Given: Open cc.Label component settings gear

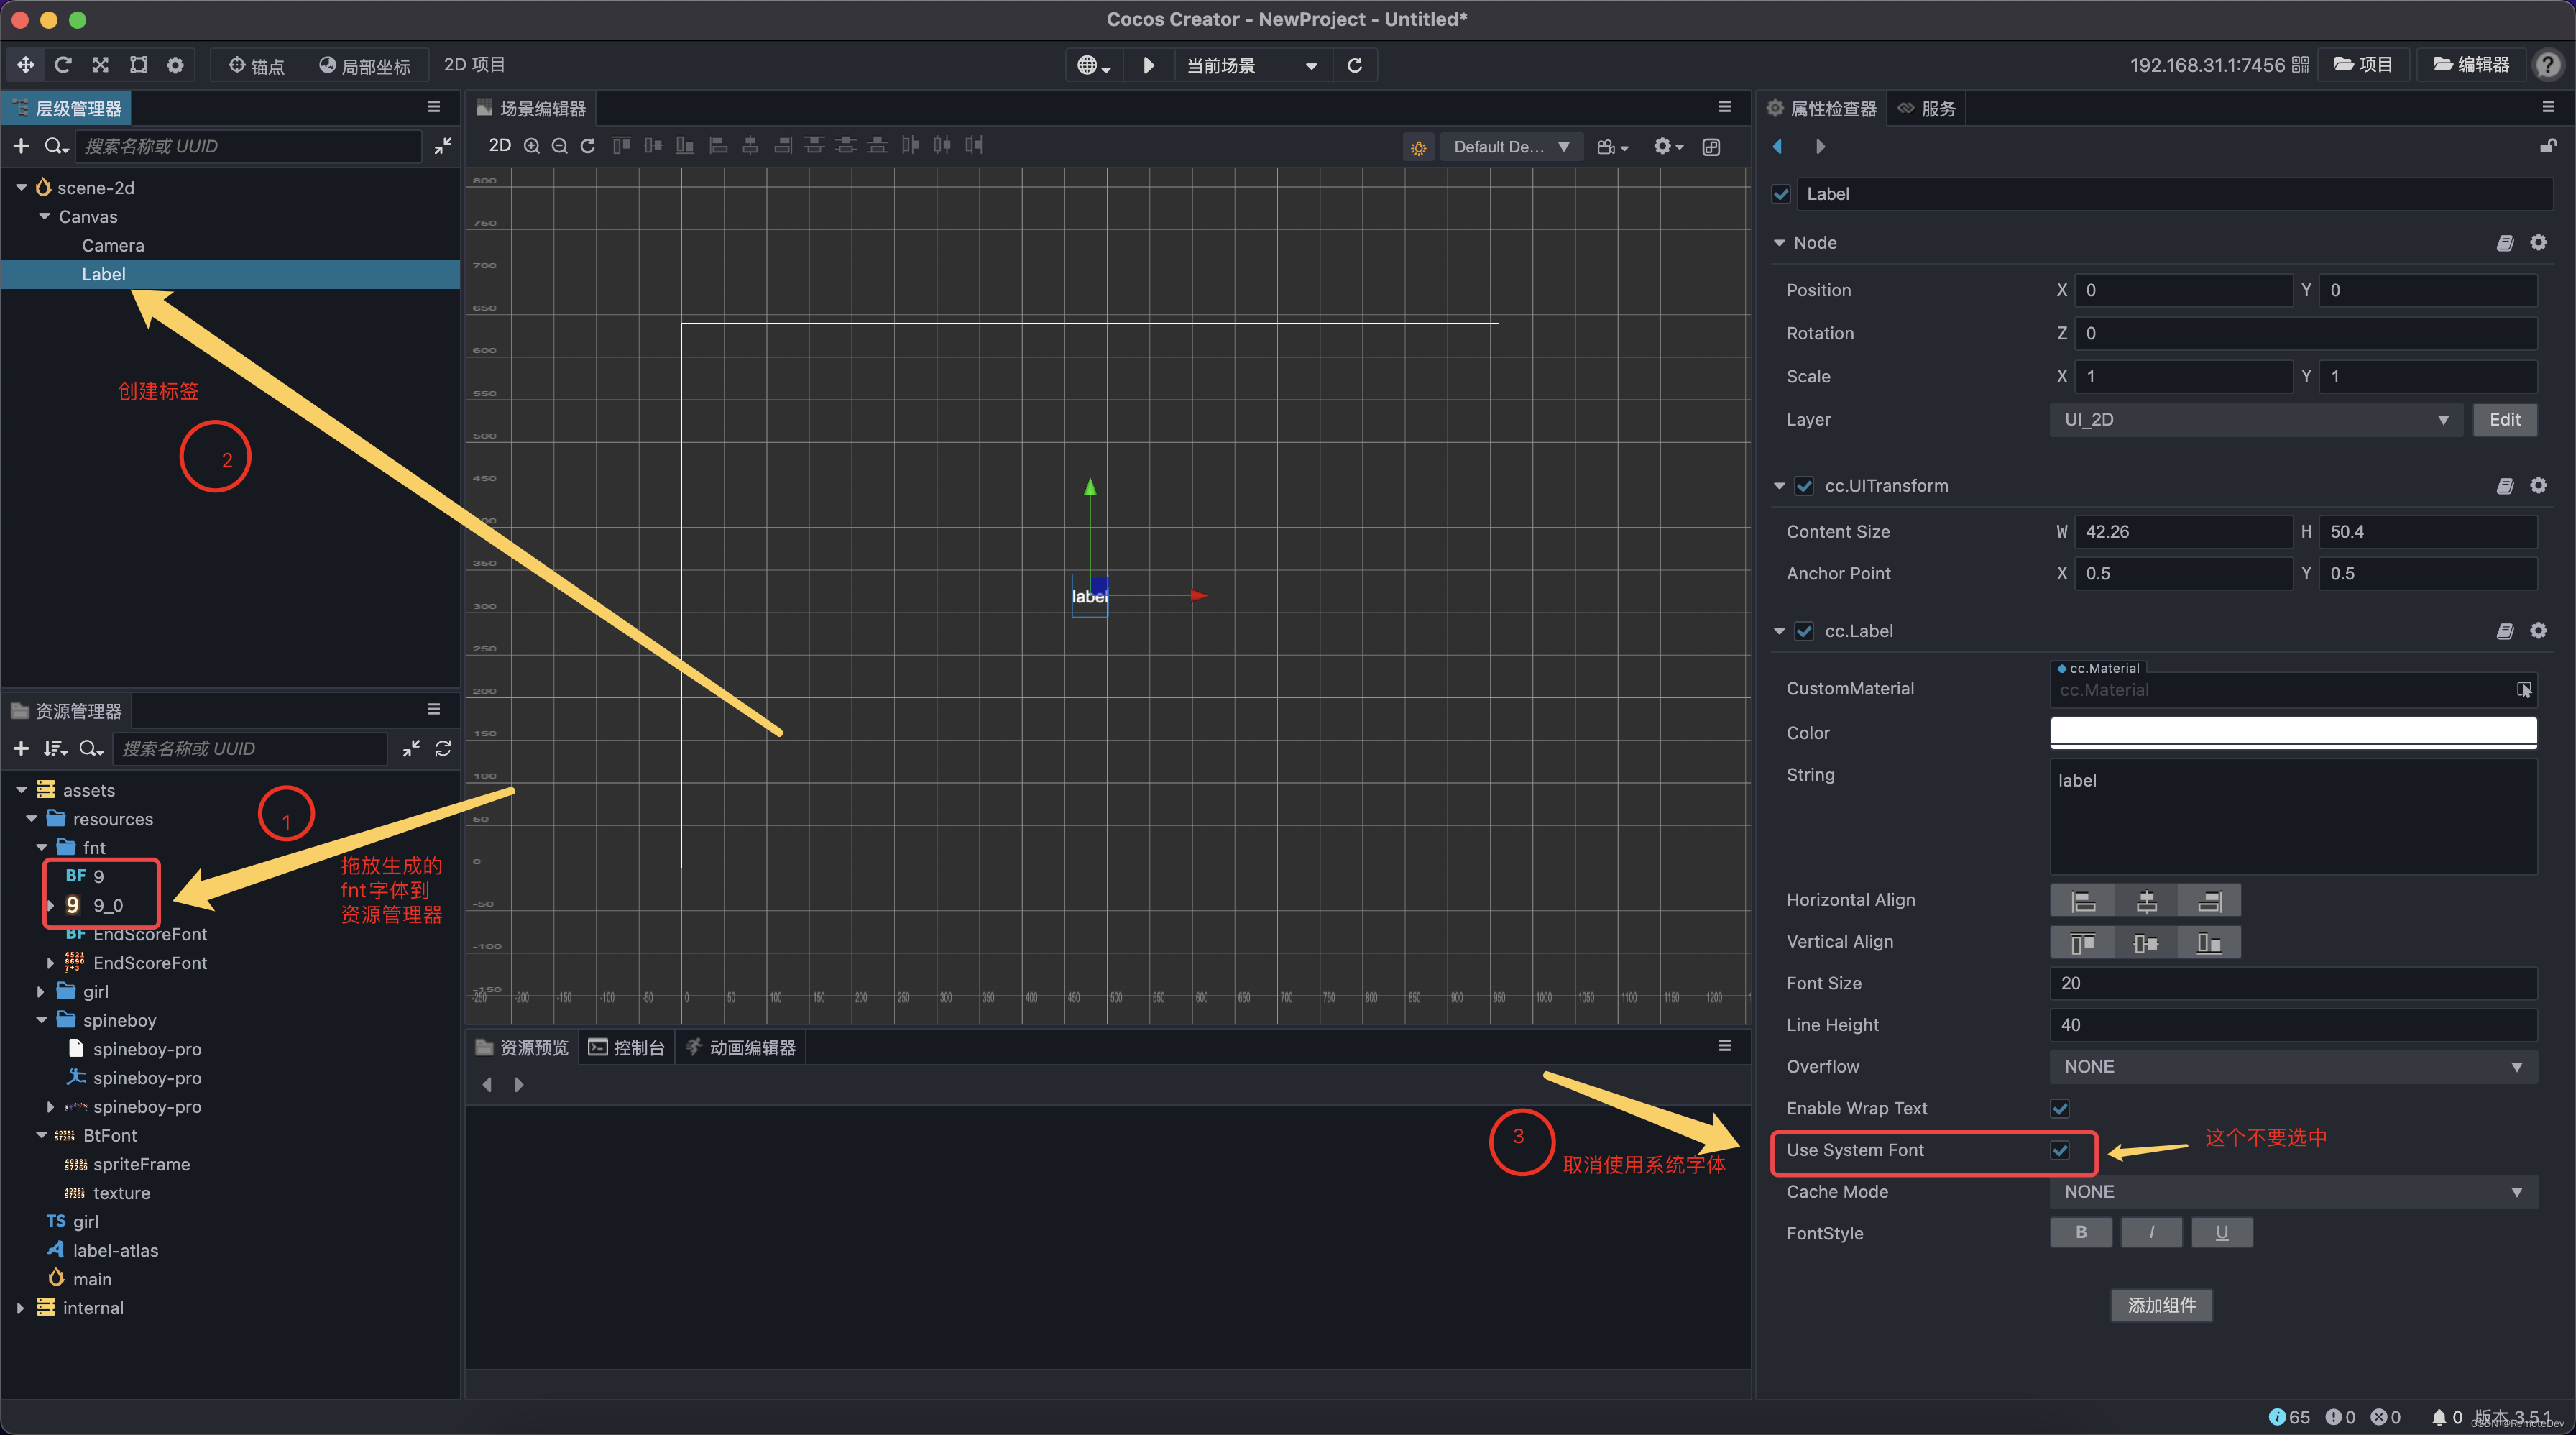Looking at the screenshot, I should [x=2538, y=631].
